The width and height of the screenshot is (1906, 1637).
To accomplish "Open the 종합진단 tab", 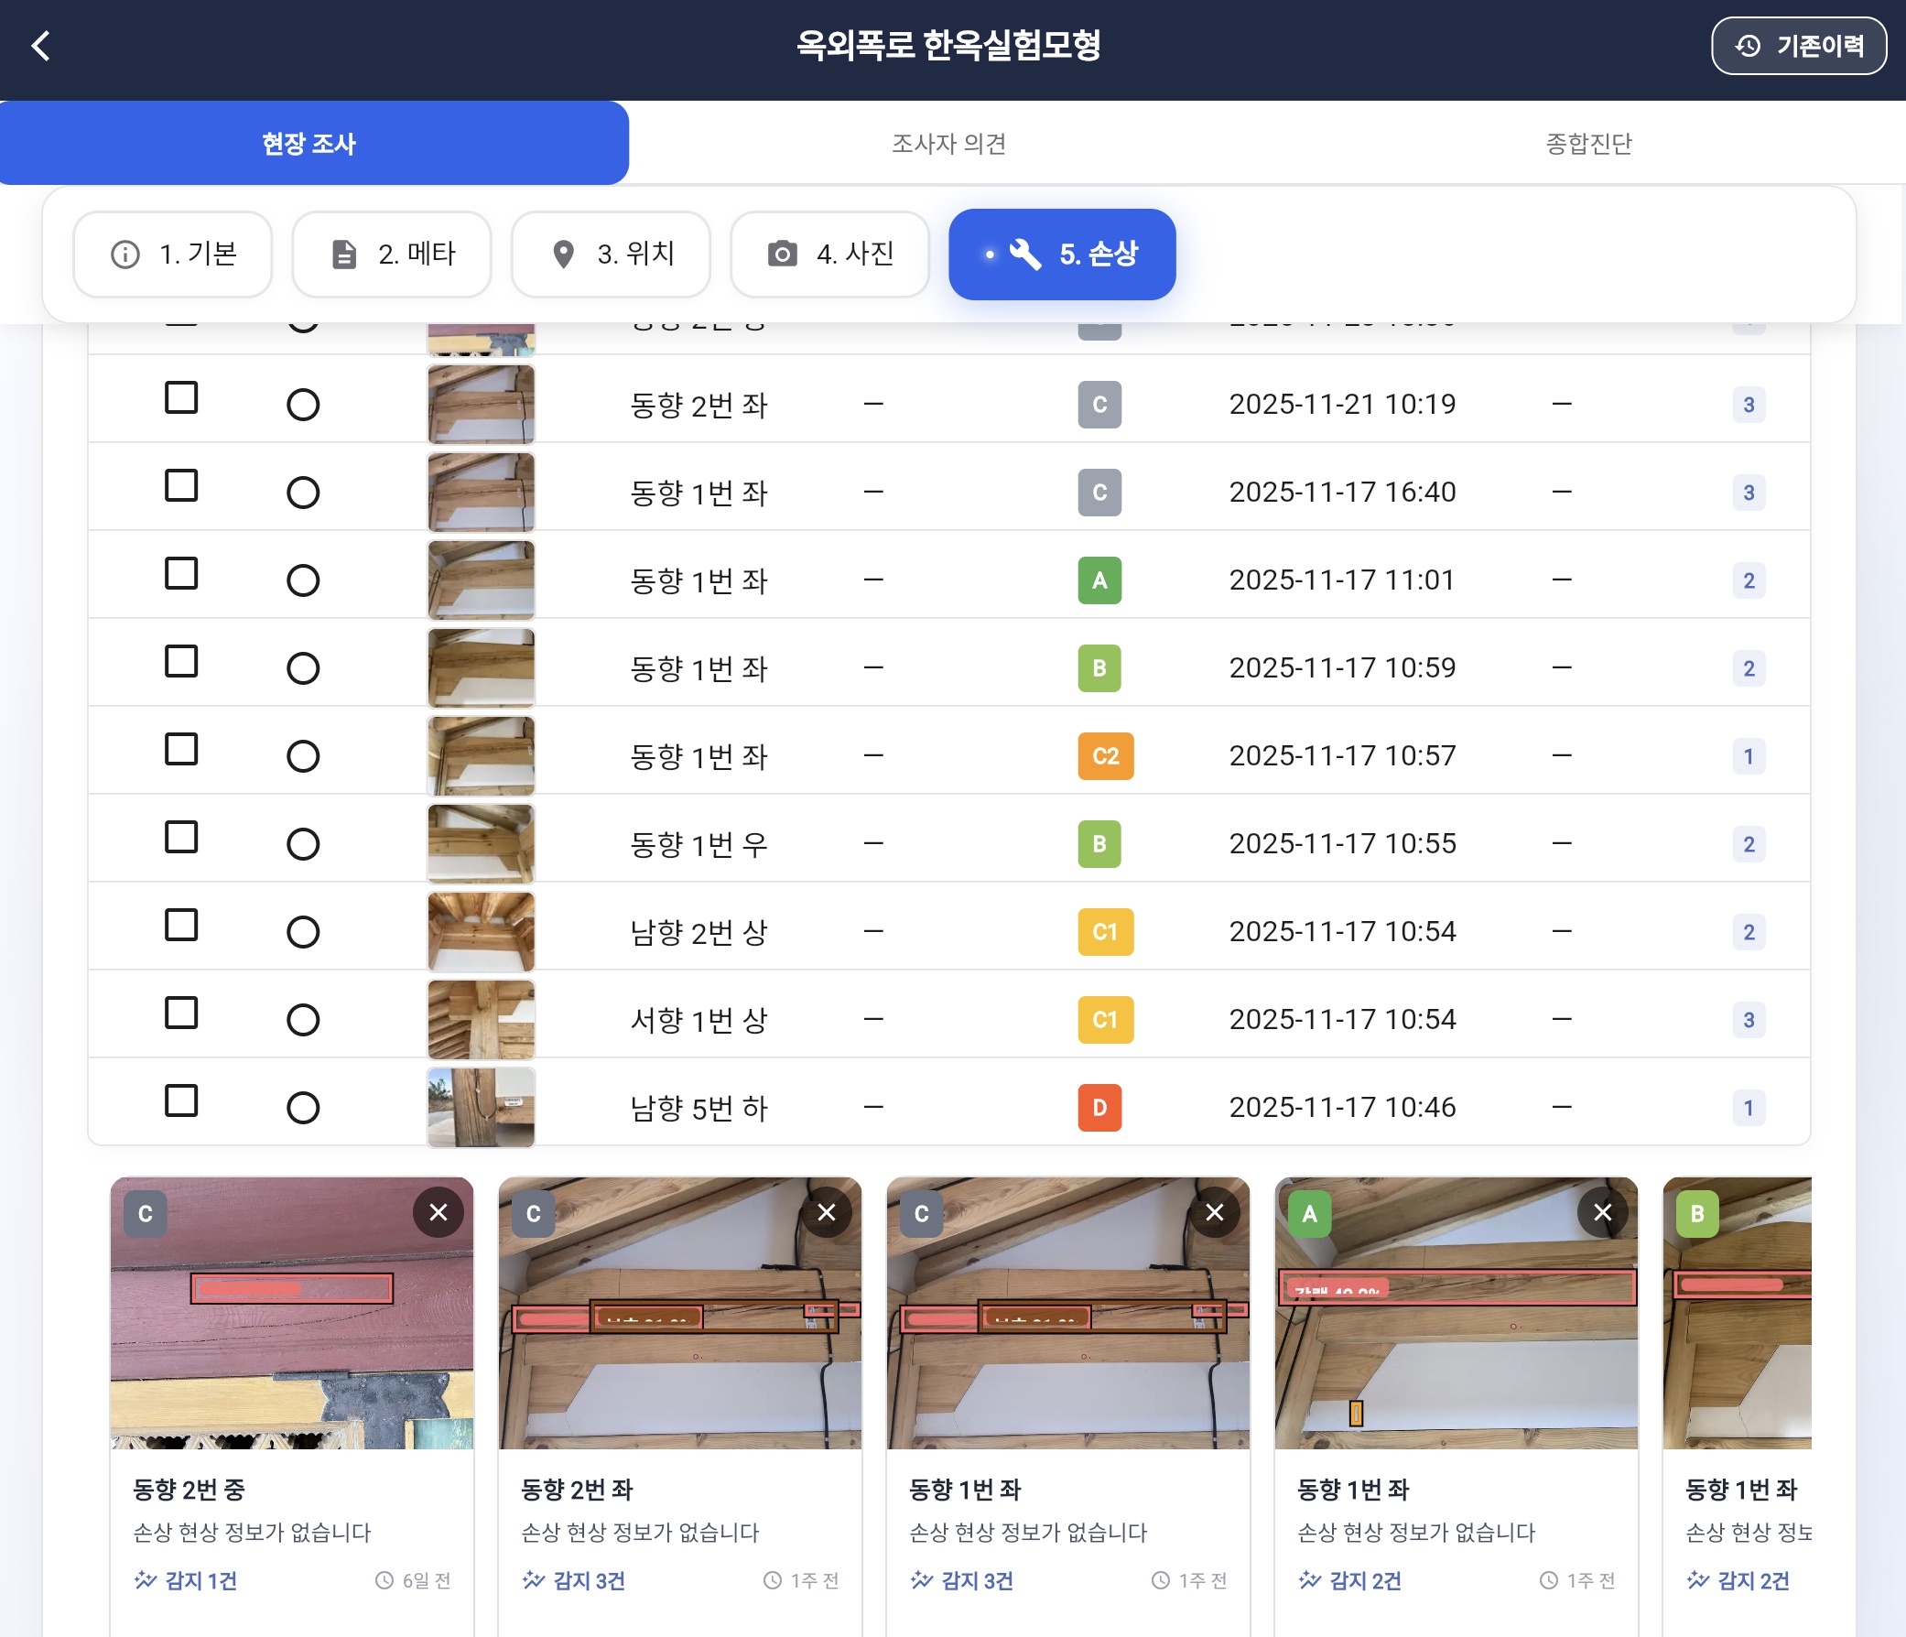I will tap(1587, 143).
